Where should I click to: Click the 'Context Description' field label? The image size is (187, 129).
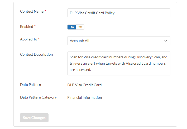coord(36,54)
